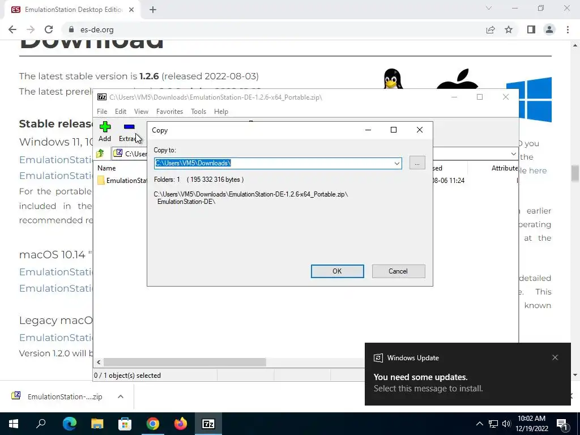Open the Help menu in 7-Zip
580x435 pixels.
[221, 112]
